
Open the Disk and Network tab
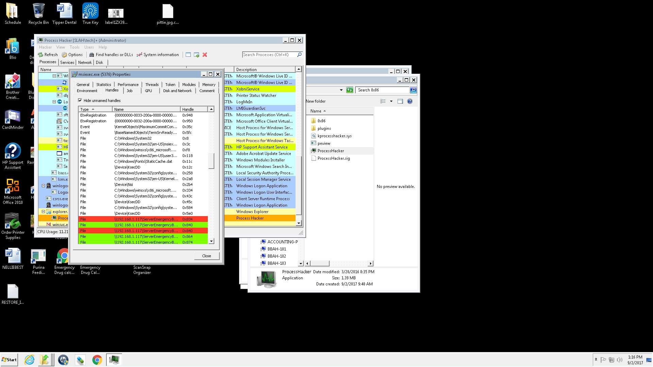click(177, 91)
